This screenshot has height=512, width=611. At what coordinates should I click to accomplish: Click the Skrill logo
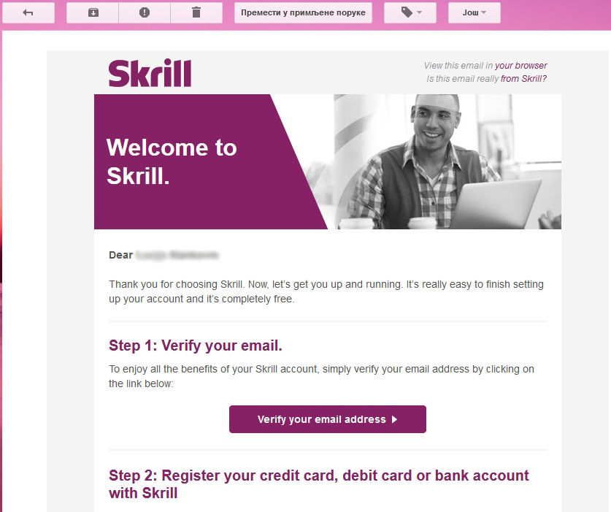(x=150, y=73)
